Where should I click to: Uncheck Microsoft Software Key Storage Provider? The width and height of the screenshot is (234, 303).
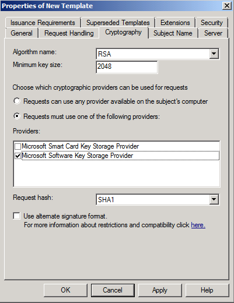tap(18, 156)
